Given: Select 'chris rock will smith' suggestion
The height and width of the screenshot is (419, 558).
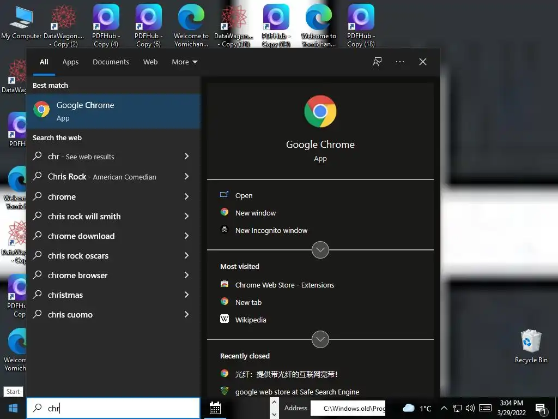Looking at the screenshot, I should pyautogui.click(x=84, y=216).
